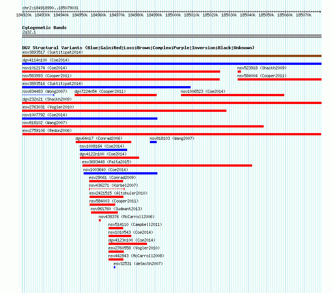Click the esv2421515 (Altshuler2010) label
The width and height of the screenshot is (332, 293).
[118, 193]
